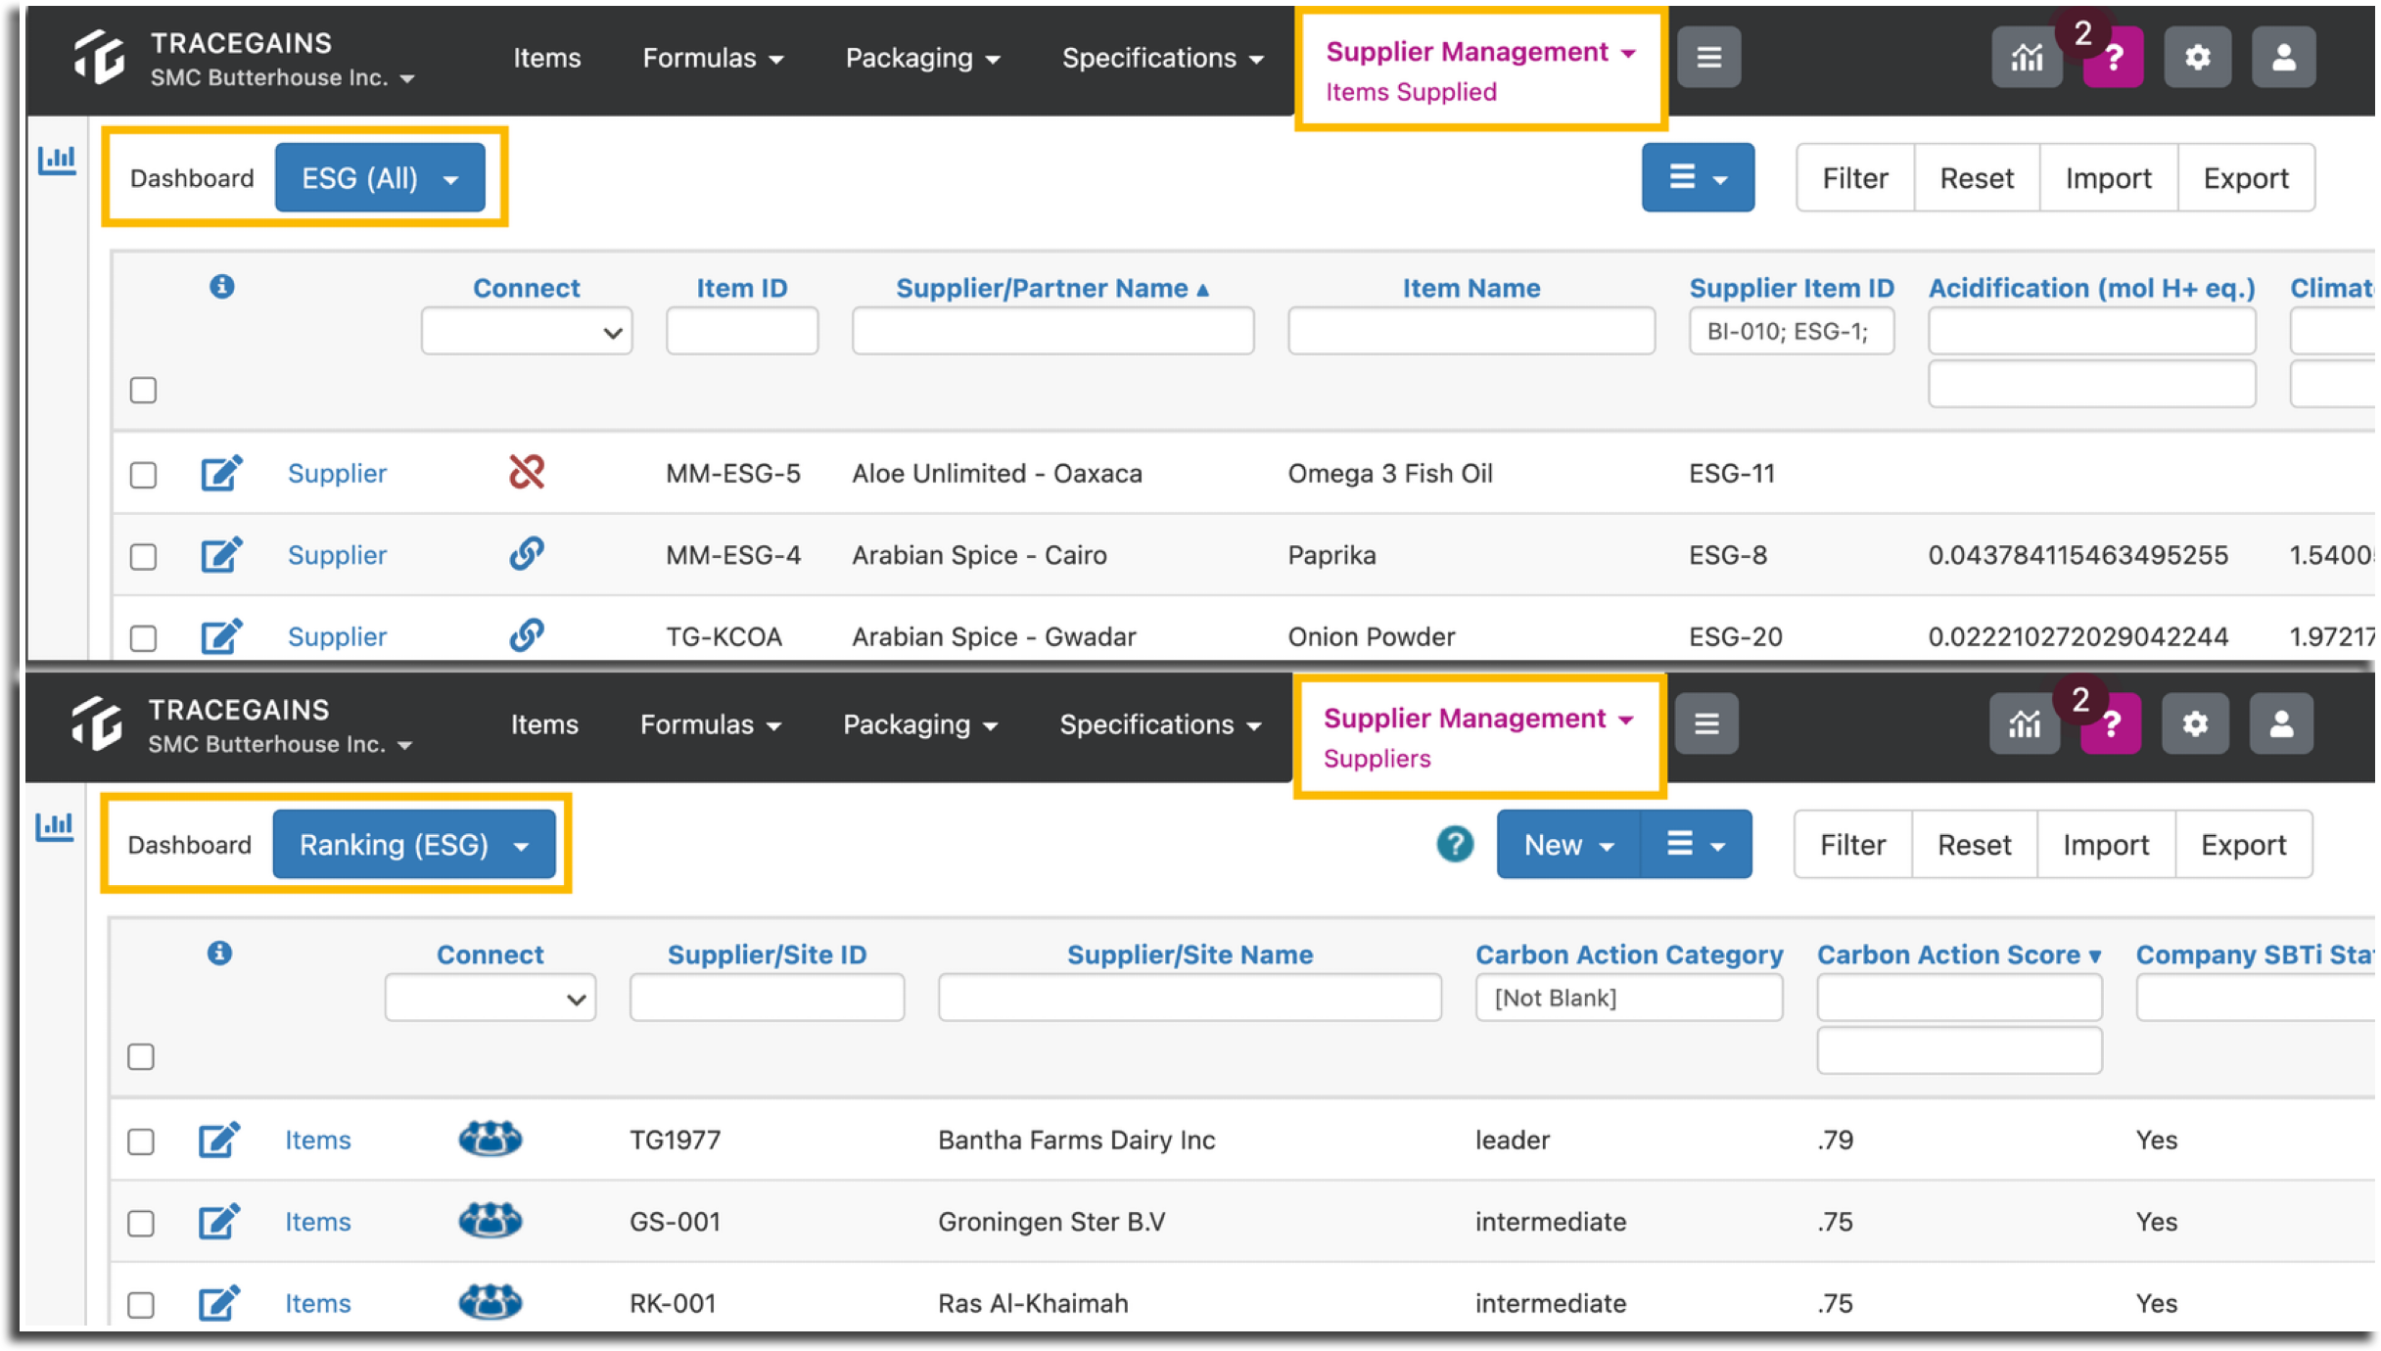
Task: Open the user profile icon in the Items Supplied header
Action: [2283, 58]
